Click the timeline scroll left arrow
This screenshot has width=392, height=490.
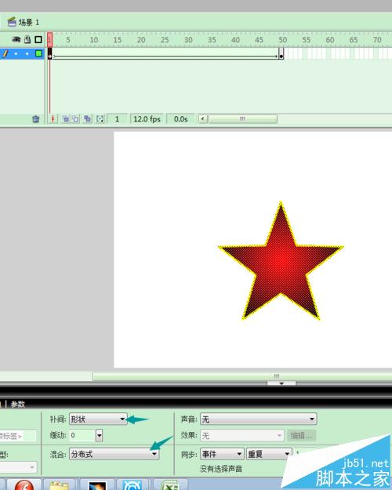pyautogui.click(x=203, y=118)
